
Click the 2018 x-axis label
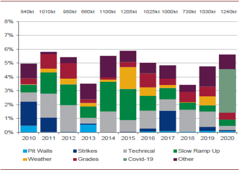(x=188, y=138)
